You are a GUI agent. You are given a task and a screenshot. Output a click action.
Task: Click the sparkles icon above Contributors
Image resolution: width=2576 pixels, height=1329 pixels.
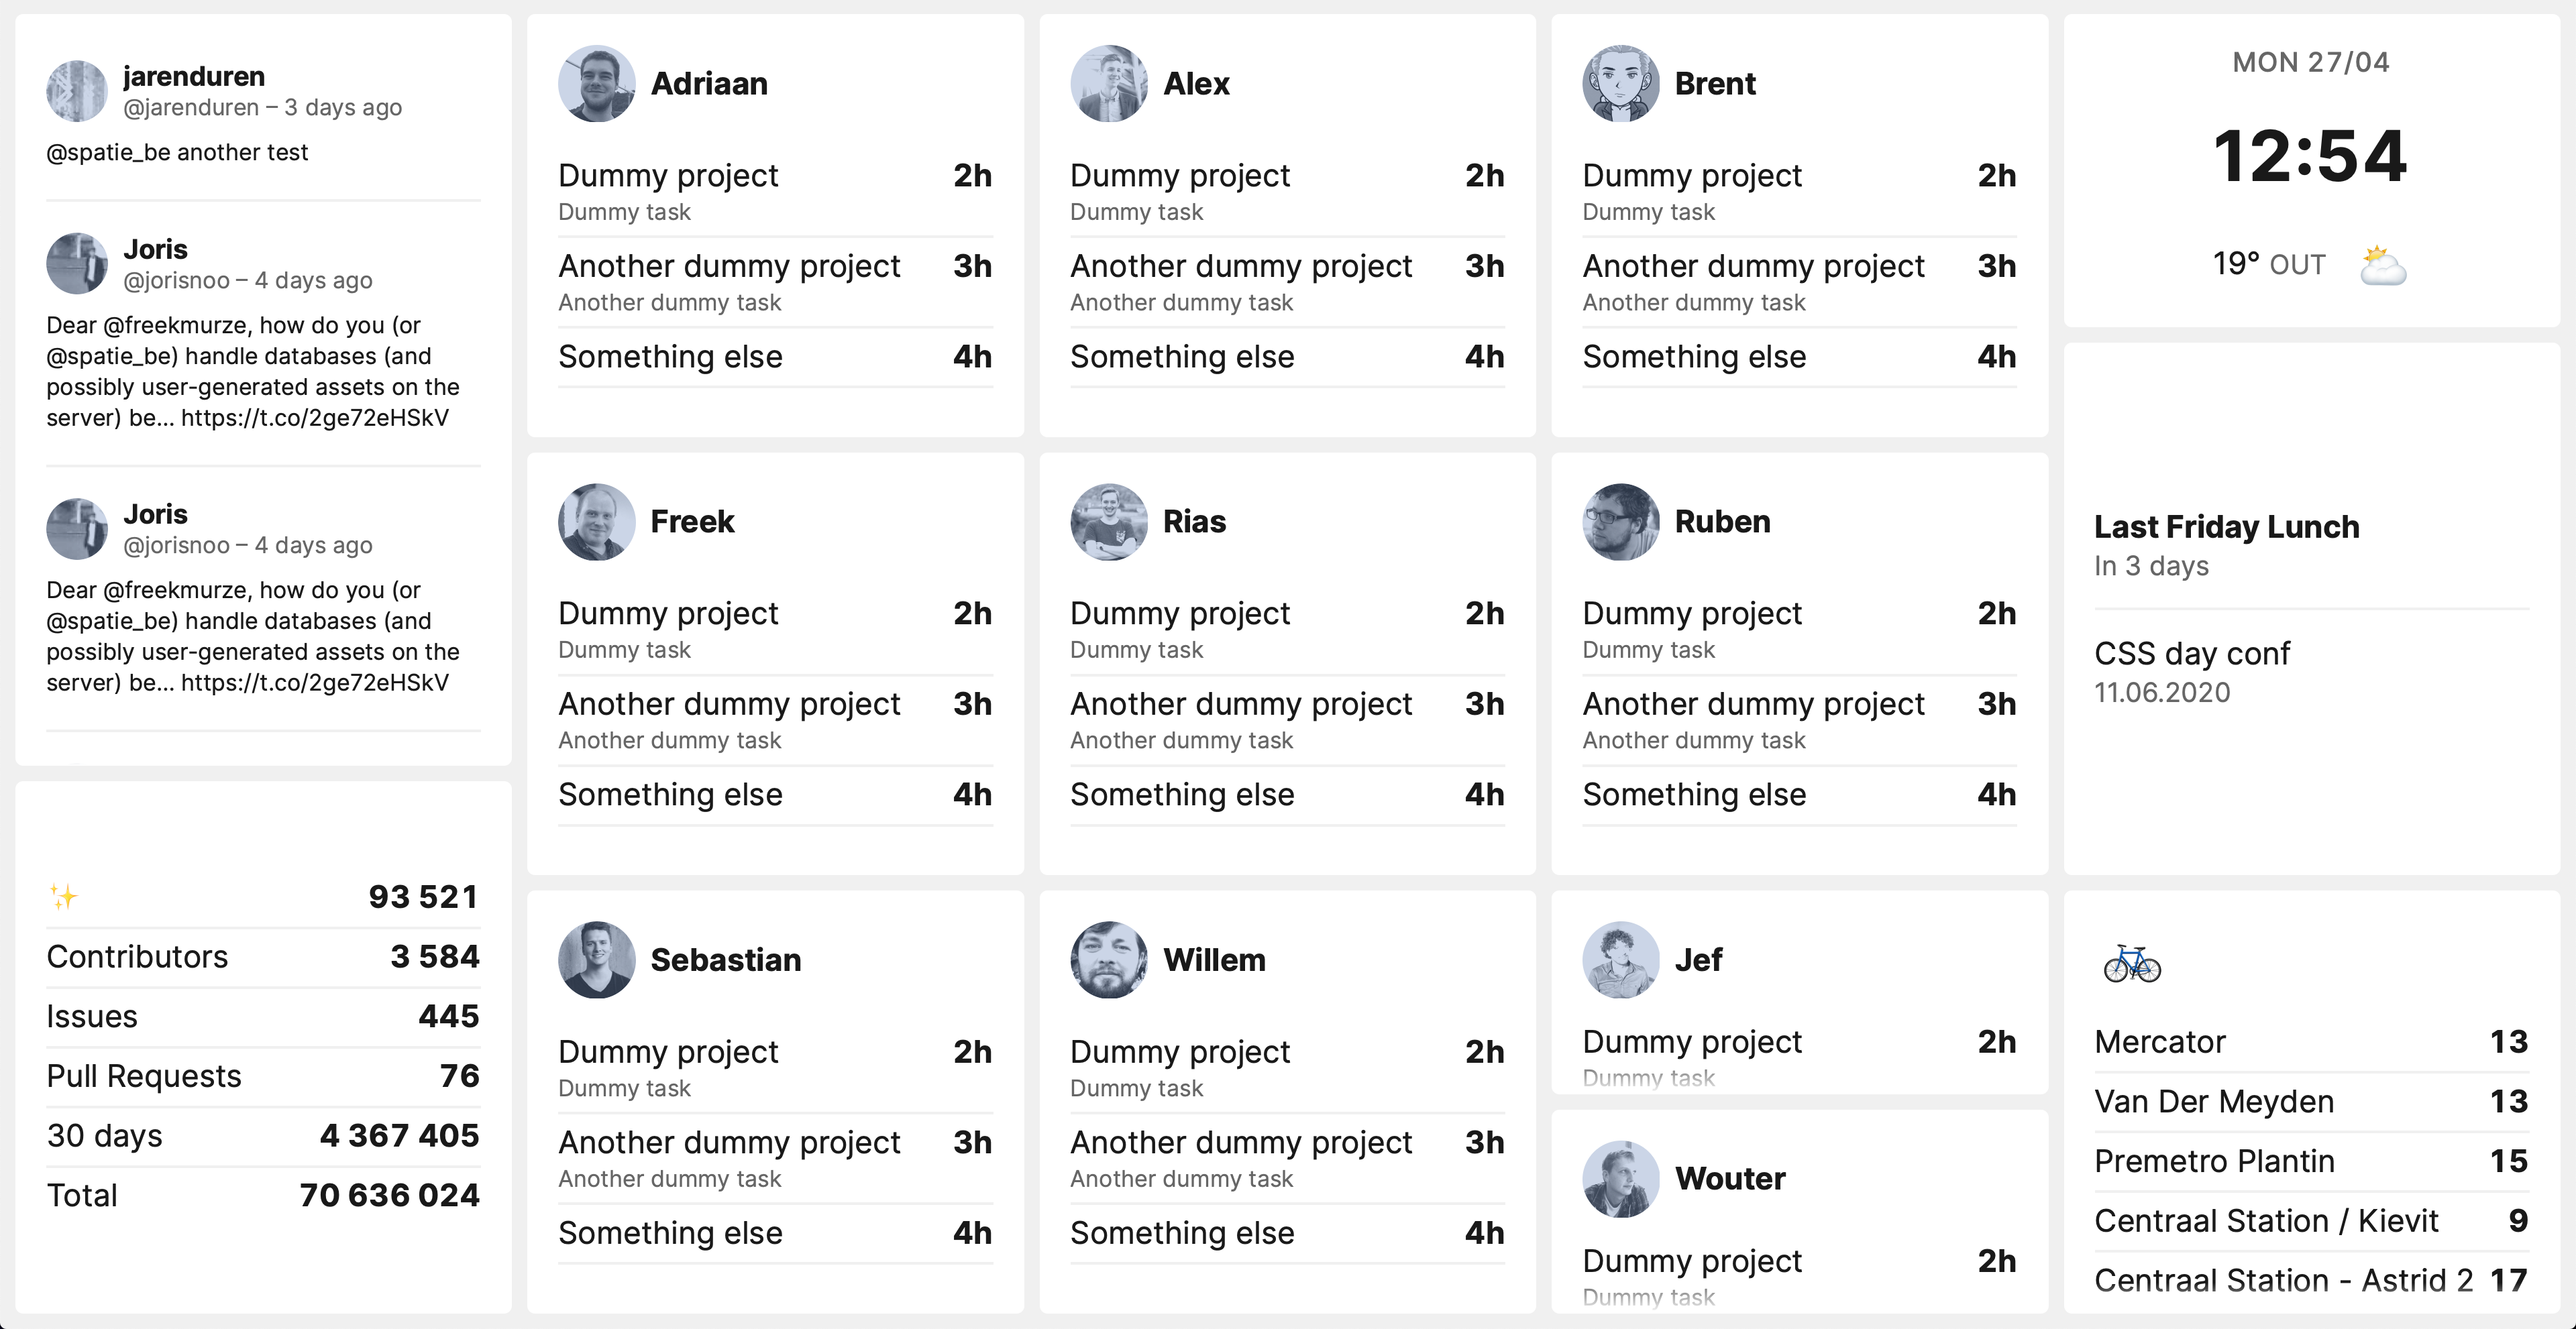[64, 897]
